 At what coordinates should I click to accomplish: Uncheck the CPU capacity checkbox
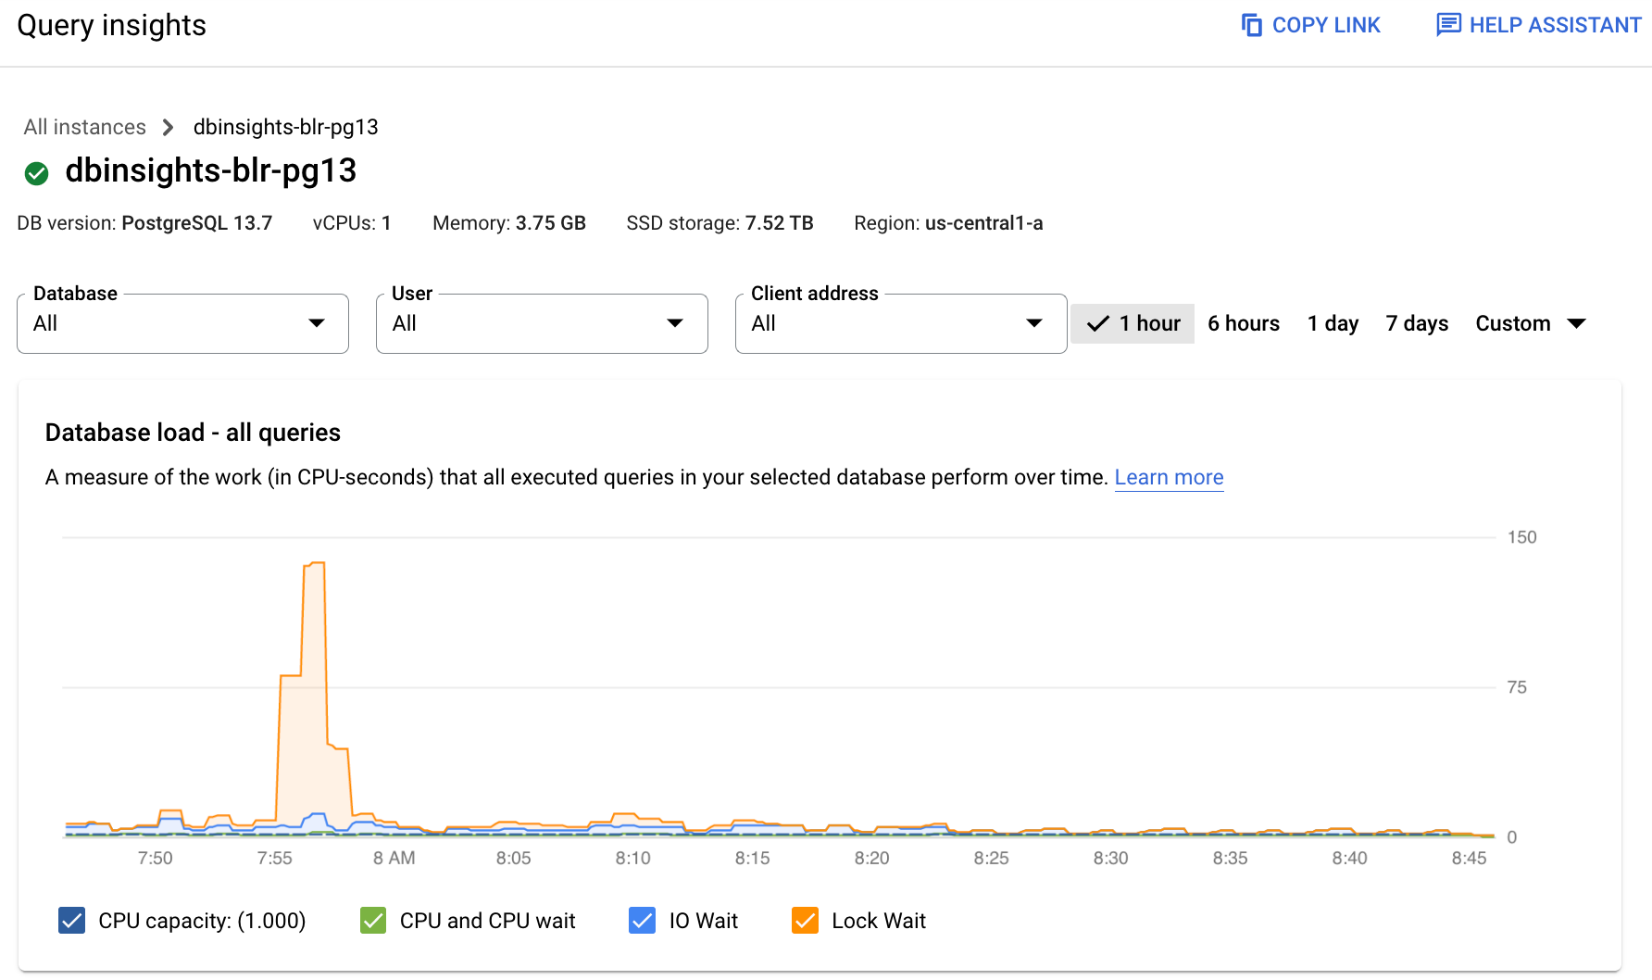click(x=71, y=920)
